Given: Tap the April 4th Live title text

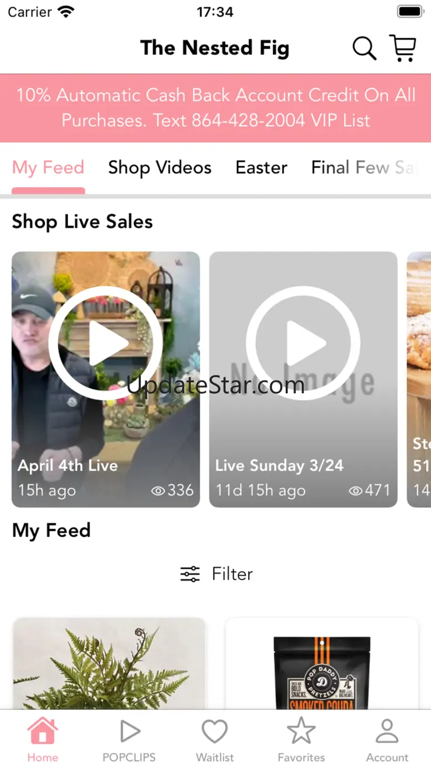Looking at the screenshot, I should coord(67,466).
